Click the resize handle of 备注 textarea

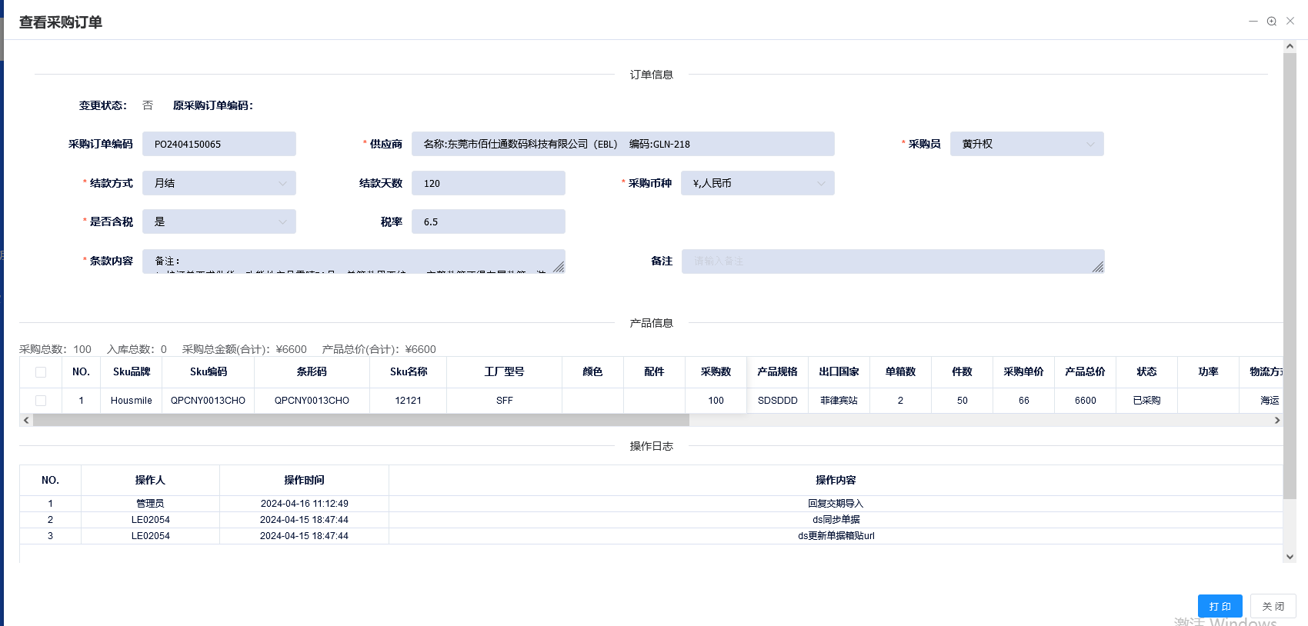[1098, 267]
